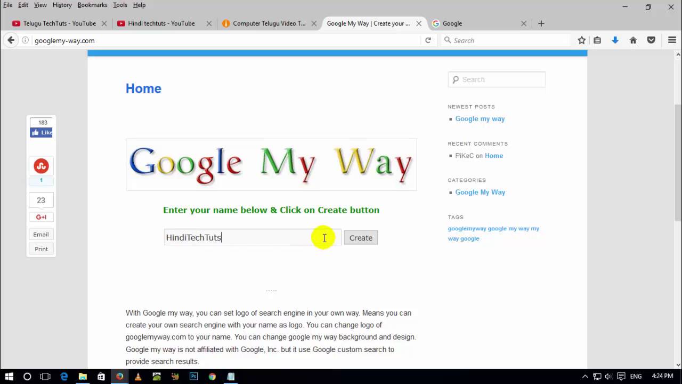Open the Tools menu
The height and width of the screenshot is (384, 682).
[x=120, y=5]
